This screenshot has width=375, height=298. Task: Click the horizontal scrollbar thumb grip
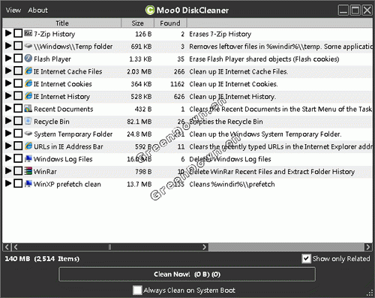(109, 247)
